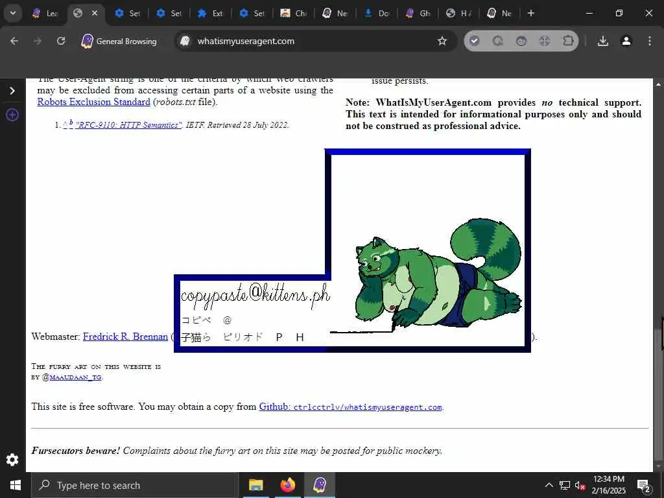
Task: Add a new item with sidebar plus icon
Action: point(12,115)
